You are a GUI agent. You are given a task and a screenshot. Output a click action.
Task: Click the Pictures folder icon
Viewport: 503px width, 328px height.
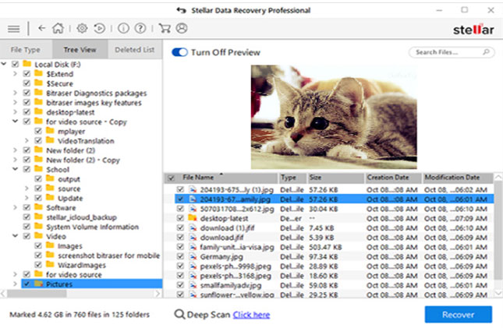tap(38, 283)
